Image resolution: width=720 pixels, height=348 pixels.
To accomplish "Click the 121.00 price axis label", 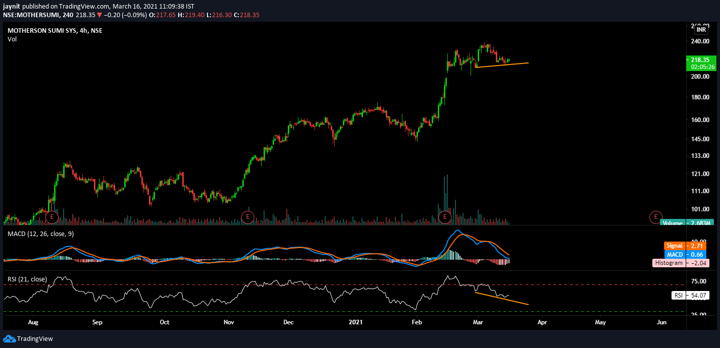I will pyautogui.click(x=700, y=174).
